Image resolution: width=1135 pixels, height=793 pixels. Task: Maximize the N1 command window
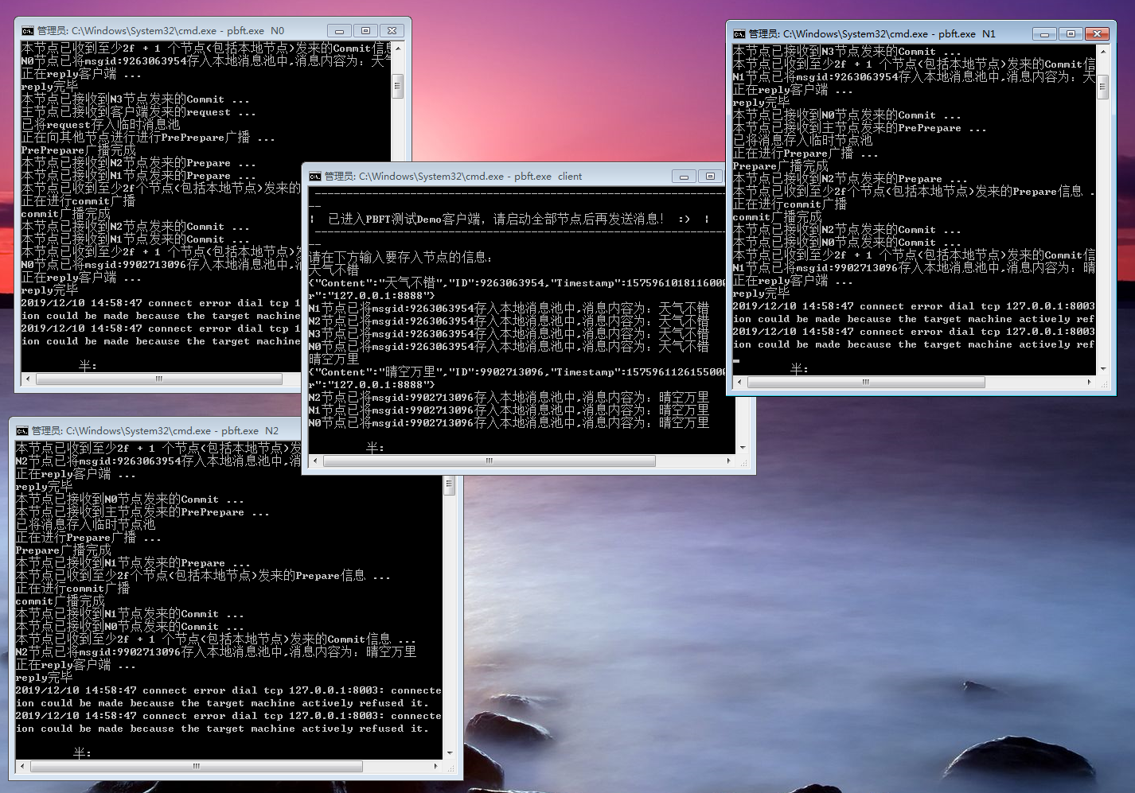(1071, 34)
